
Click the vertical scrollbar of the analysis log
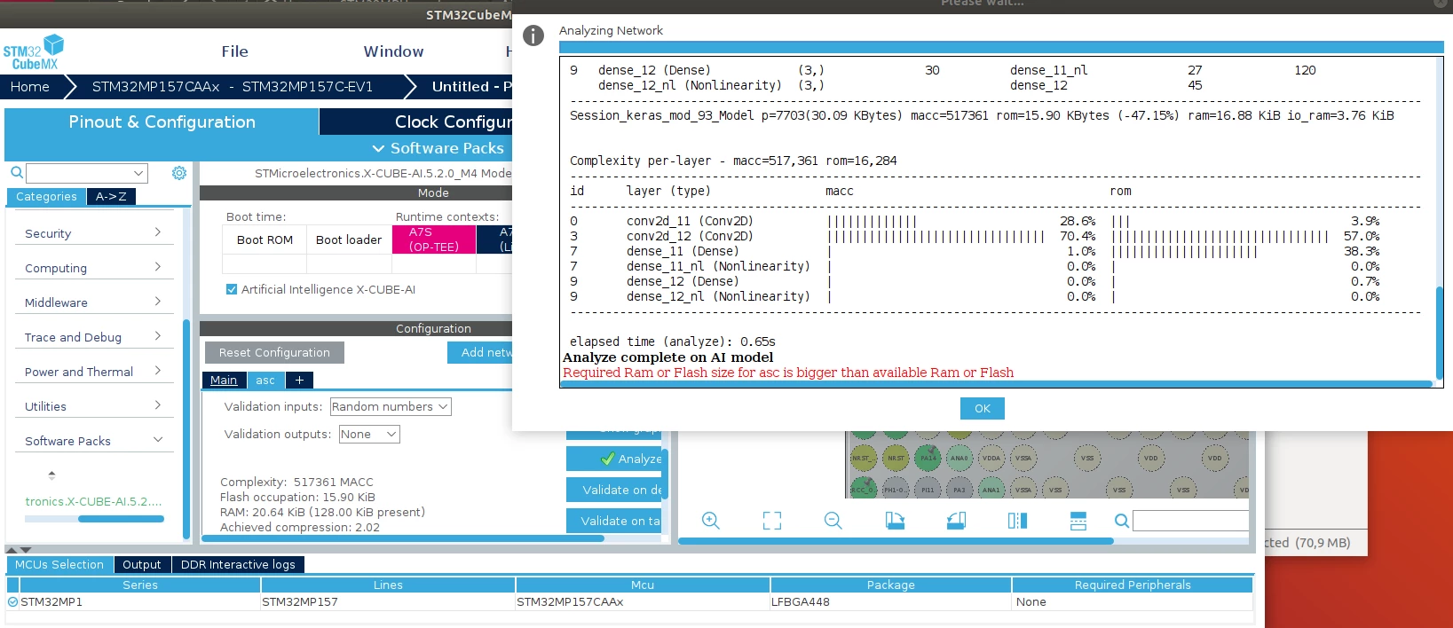pyautogui.click(x=1439, y=333)
